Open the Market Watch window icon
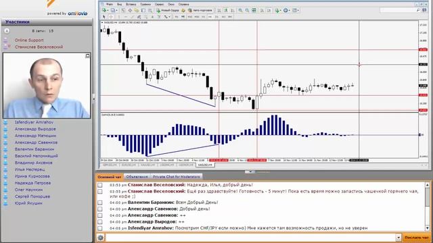The image size is (433, 243). click(x=123, y=10)
